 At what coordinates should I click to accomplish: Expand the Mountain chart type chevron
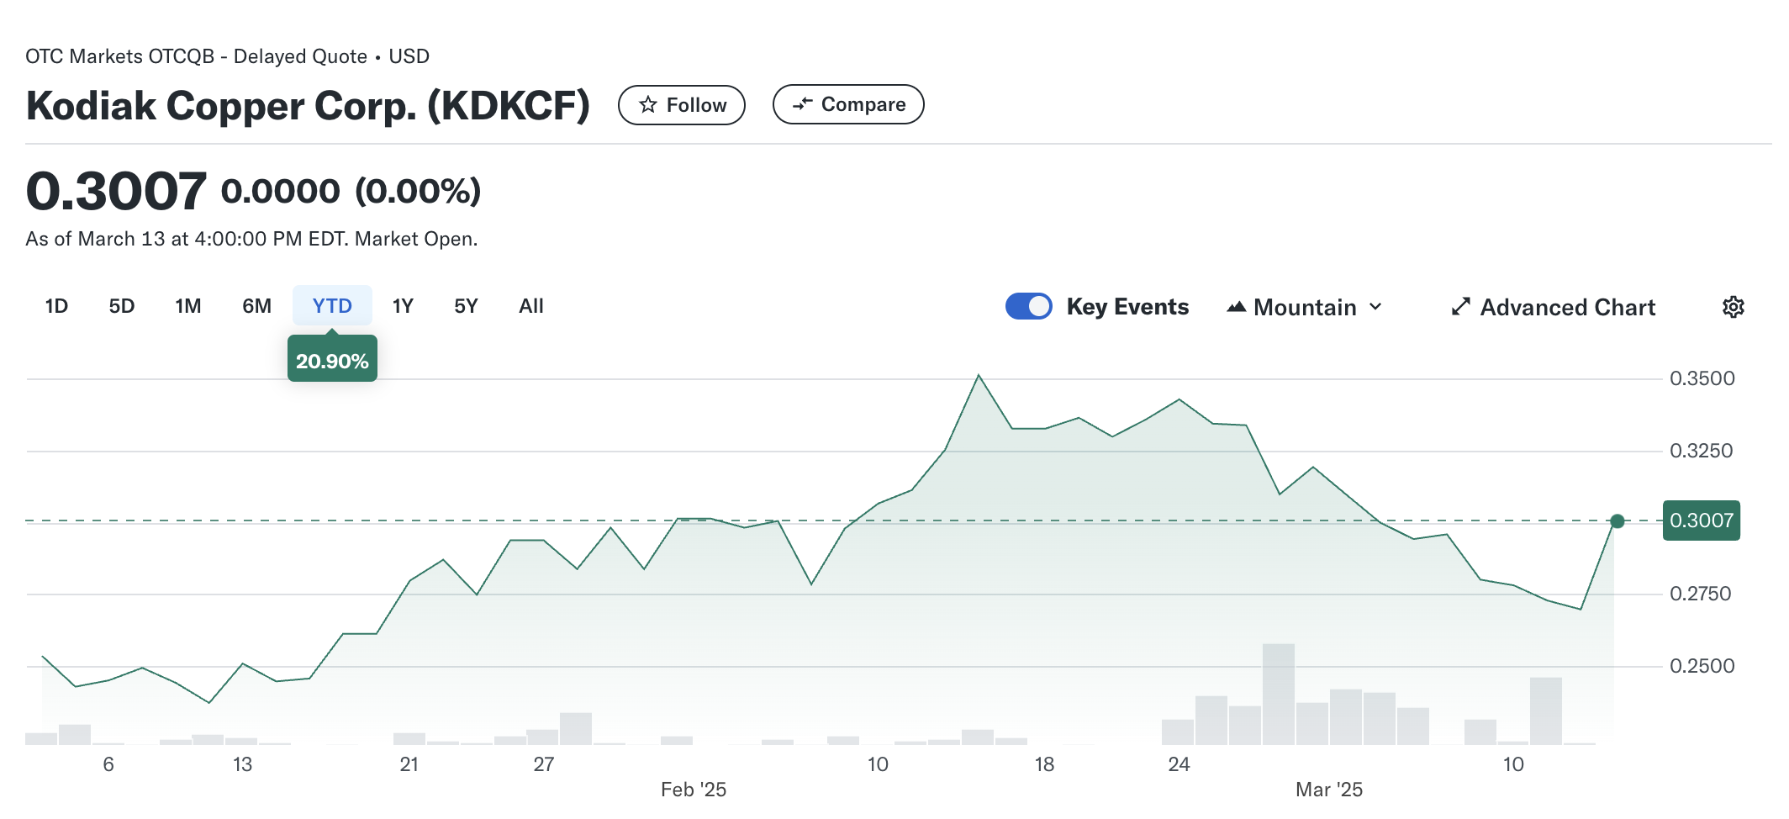pos(1375,307)
